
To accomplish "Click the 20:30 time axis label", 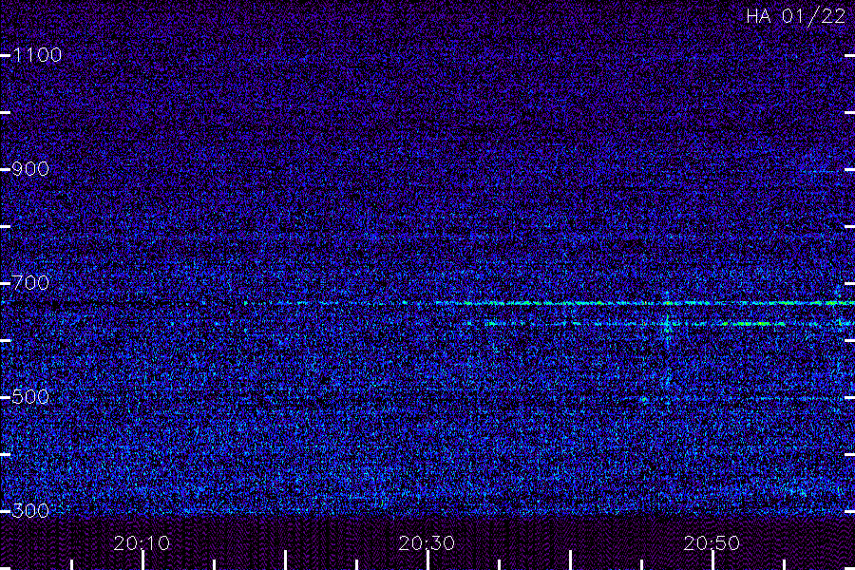I will coord(427,543).
